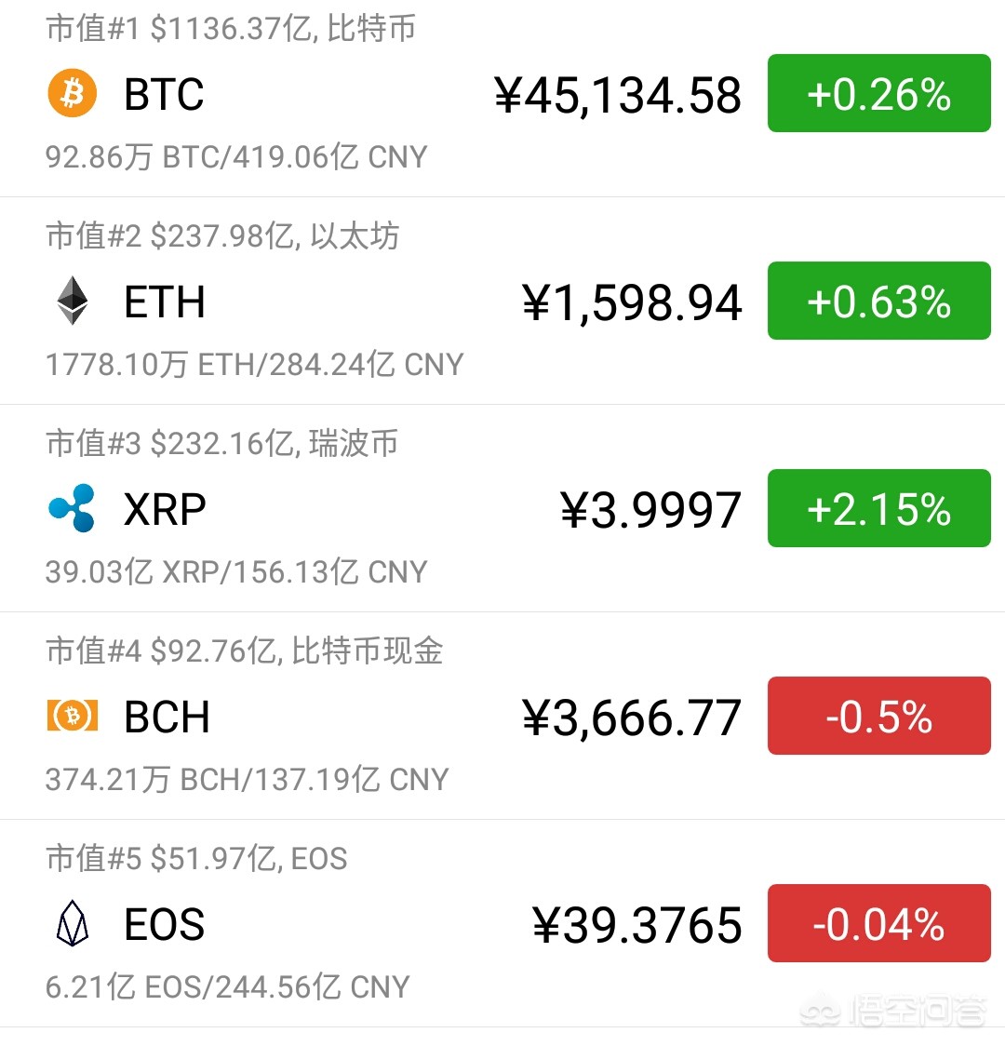Open the ETH ticker name
Screen dimensions: 1005x1046
click(165, 302)
